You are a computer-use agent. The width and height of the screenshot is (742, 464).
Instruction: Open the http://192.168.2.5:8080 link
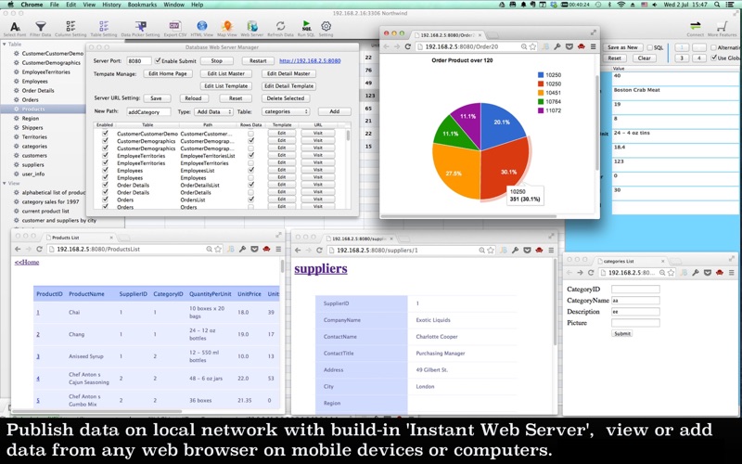pyautogui.click(x=310, y=60)
